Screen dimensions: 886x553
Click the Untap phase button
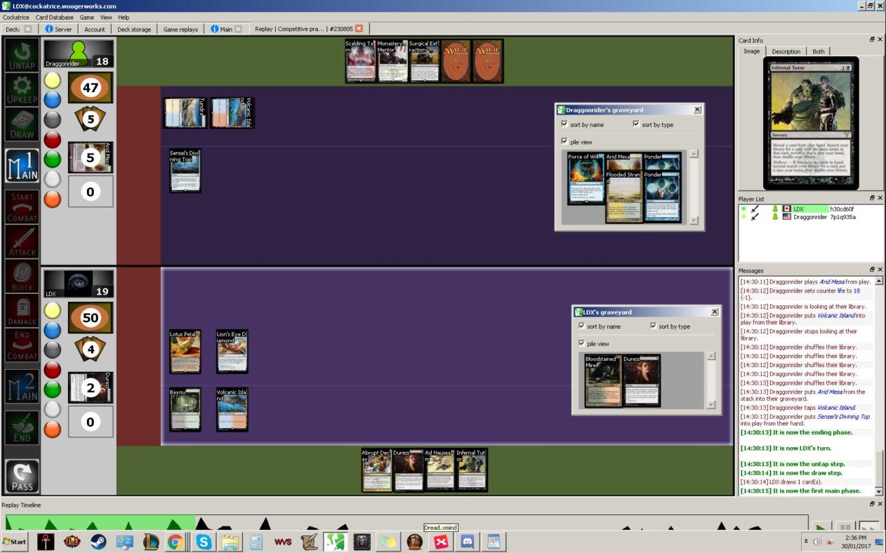[22, 55]
